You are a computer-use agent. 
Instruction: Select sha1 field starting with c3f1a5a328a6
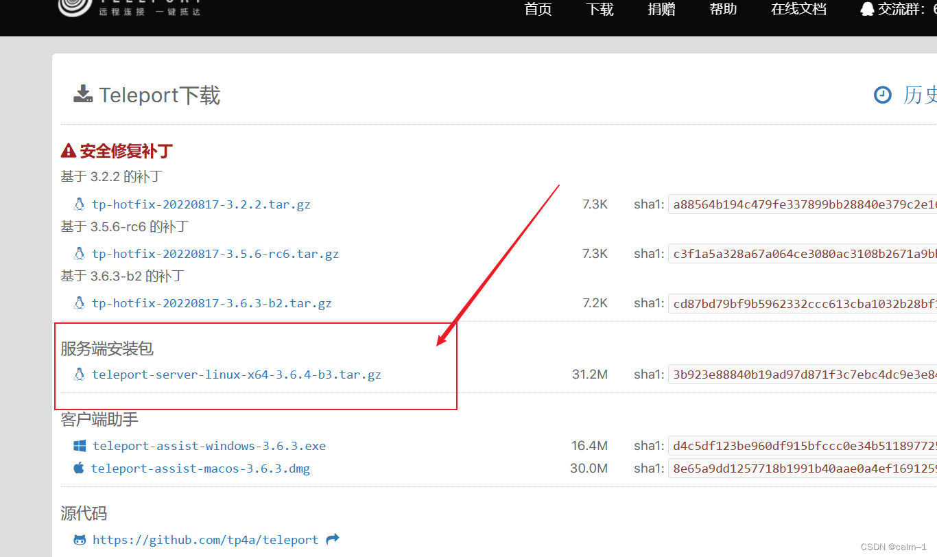803,253
